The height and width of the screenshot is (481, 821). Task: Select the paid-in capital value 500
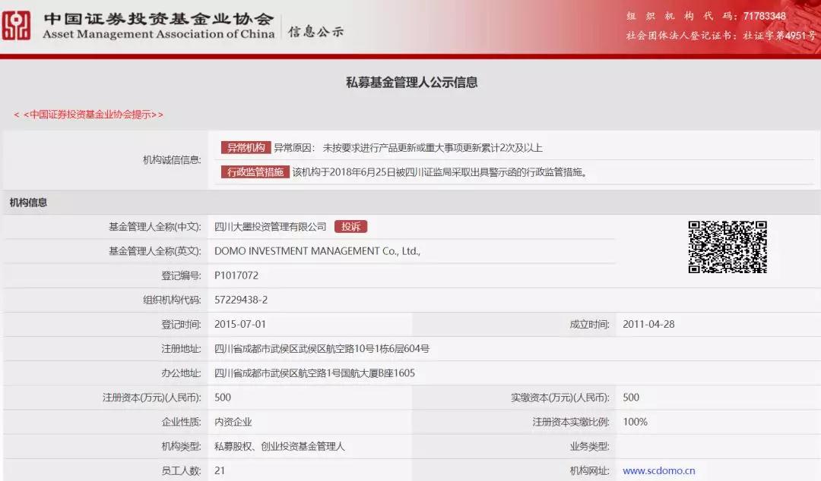pos(631,398)
